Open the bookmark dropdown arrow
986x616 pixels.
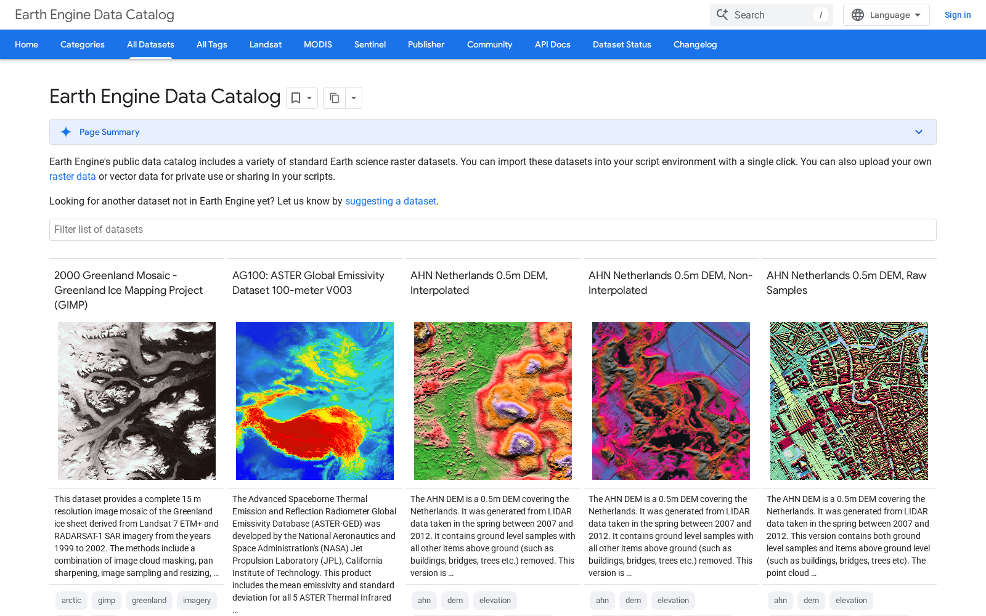tap(309, 98)
